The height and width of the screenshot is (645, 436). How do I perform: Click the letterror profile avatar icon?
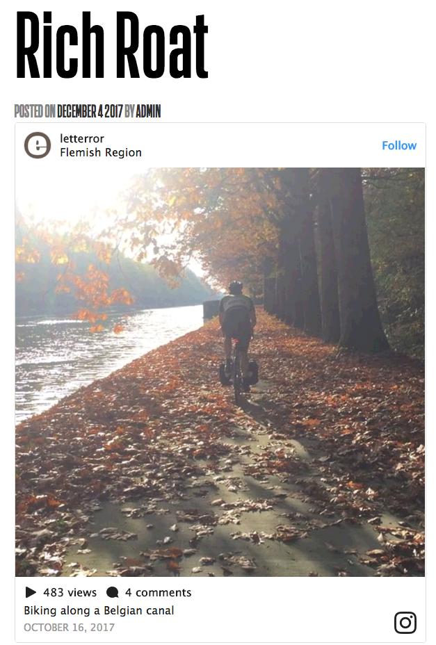click(38, 145)
